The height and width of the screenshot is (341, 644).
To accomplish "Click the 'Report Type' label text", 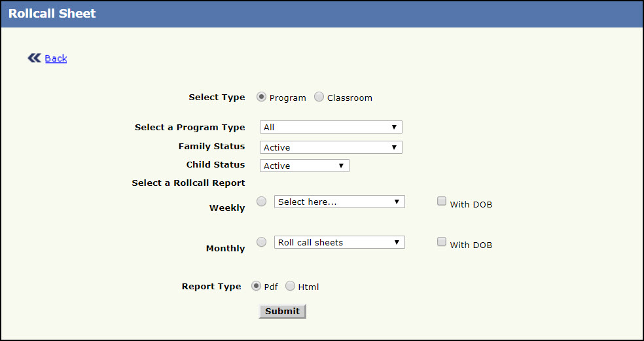I will (x=211, y=287).
